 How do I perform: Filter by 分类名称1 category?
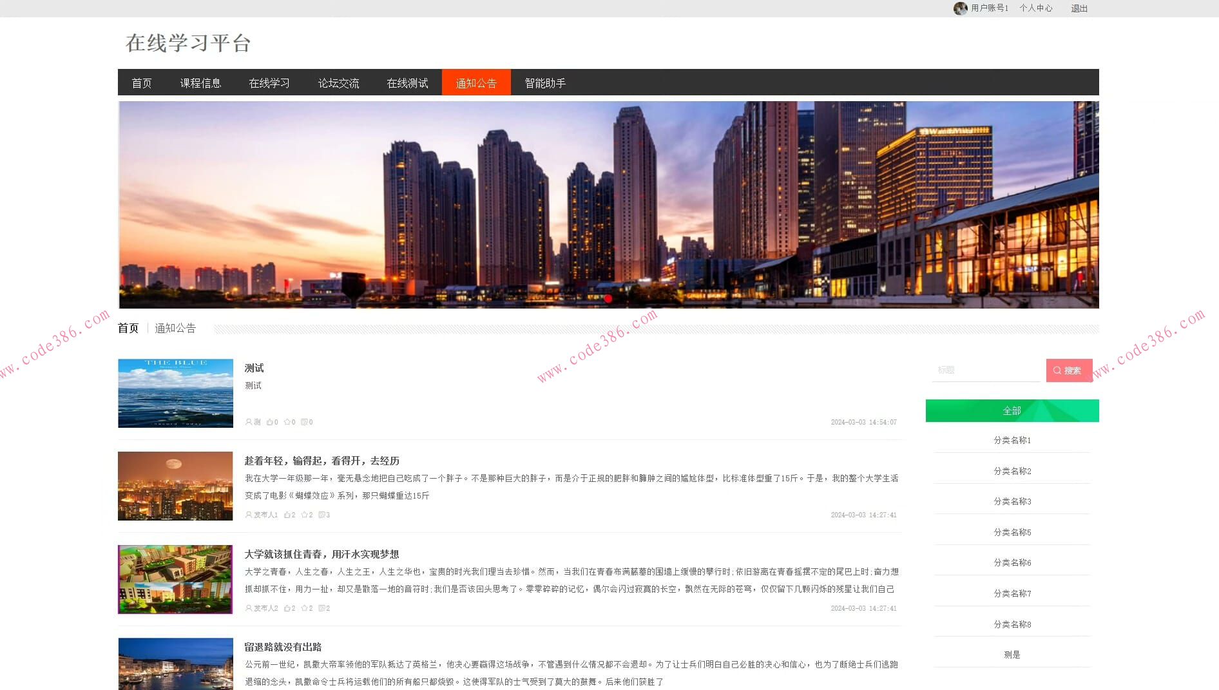1012,441
